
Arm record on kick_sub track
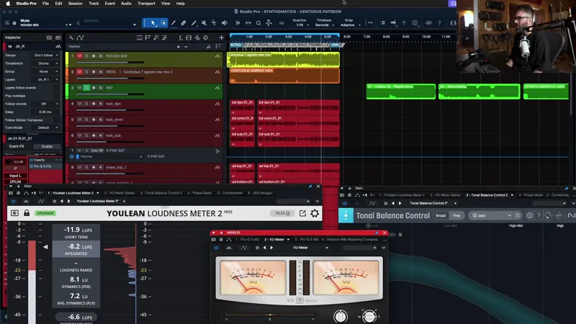point(94,135)
